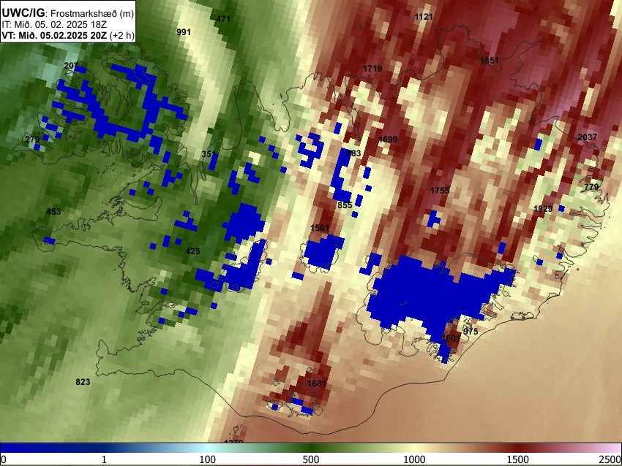Click the colorbar label 500
Image resolution: width=622 pixels, height=466 pixels.
(x=311, y=459)
